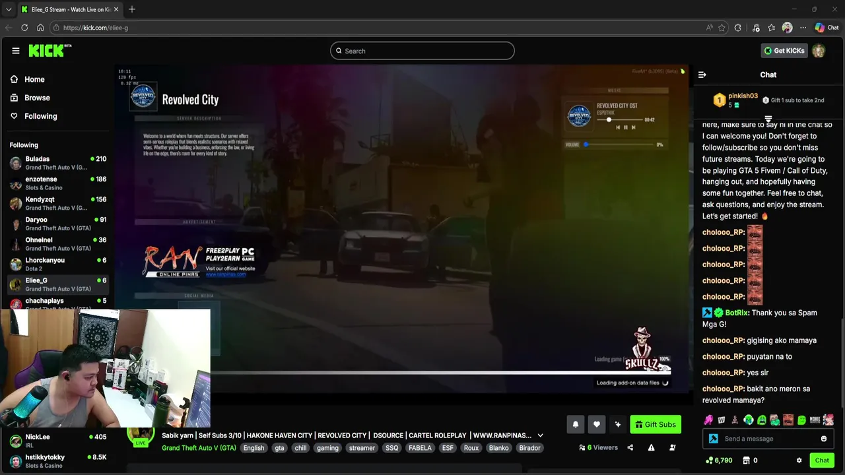The width and height of the screenshot is (845, 475).
Task: Insert the MONKE quick emote
Action: (x=815, y=420)
